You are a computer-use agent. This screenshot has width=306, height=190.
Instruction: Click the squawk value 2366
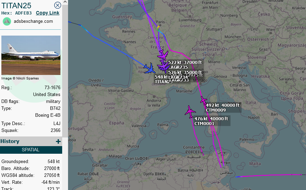[56, 131]
